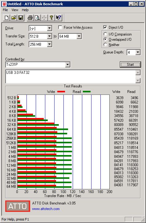146x223 pixels.
Task: Click the New file toolbar icon
Action: (6, 18)
